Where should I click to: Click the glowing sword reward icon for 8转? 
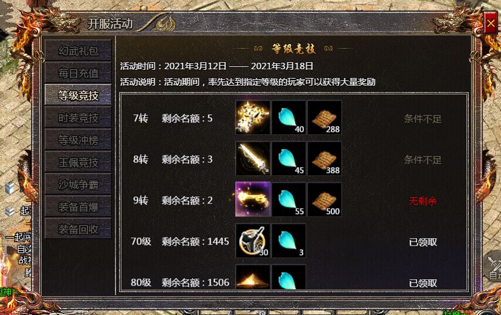[253, 158]
